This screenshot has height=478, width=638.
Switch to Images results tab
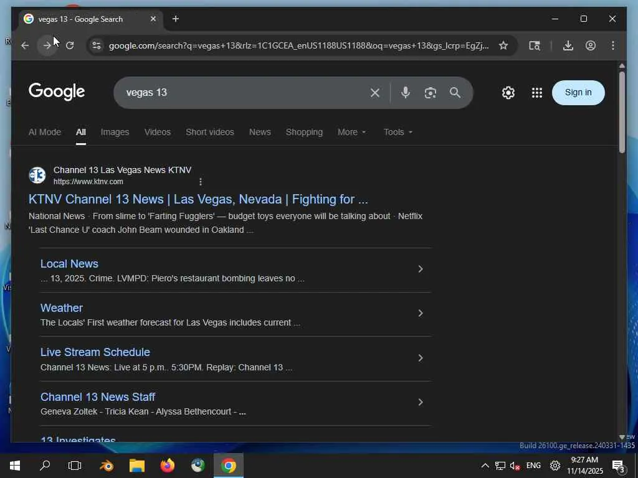click(115, 132)
